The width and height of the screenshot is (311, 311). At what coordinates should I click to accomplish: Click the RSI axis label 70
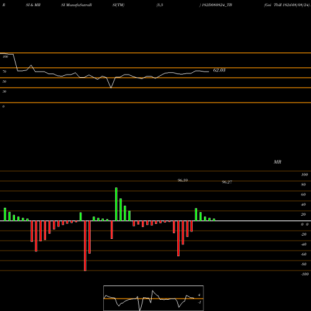point(4,72)
